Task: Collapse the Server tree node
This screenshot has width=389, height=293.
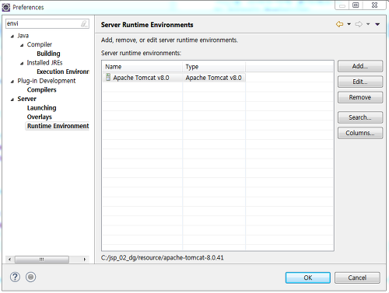Action: pyautogui.click(x=12, y=99)
